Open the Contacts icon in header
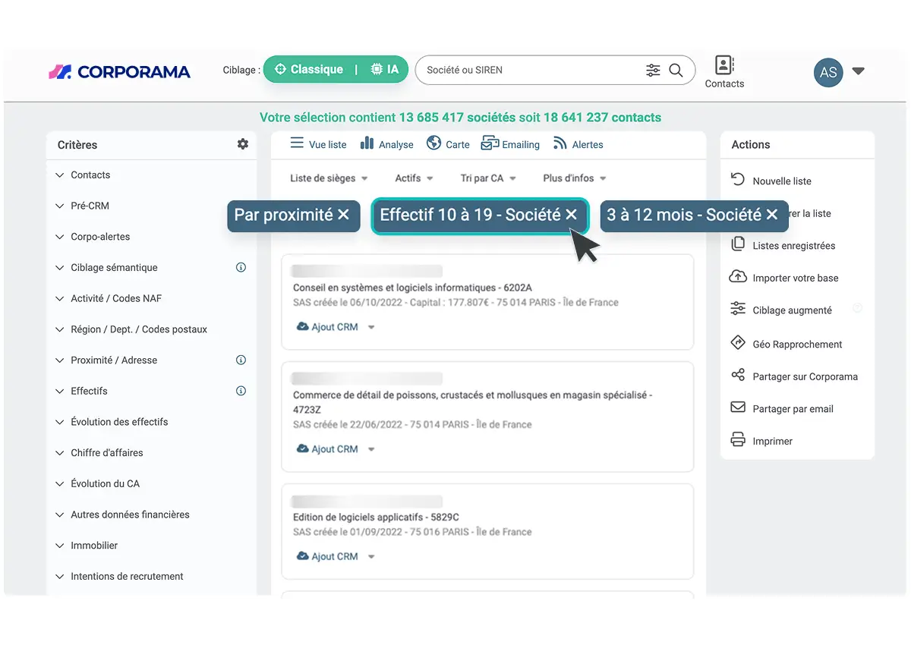 coord(724,72)
